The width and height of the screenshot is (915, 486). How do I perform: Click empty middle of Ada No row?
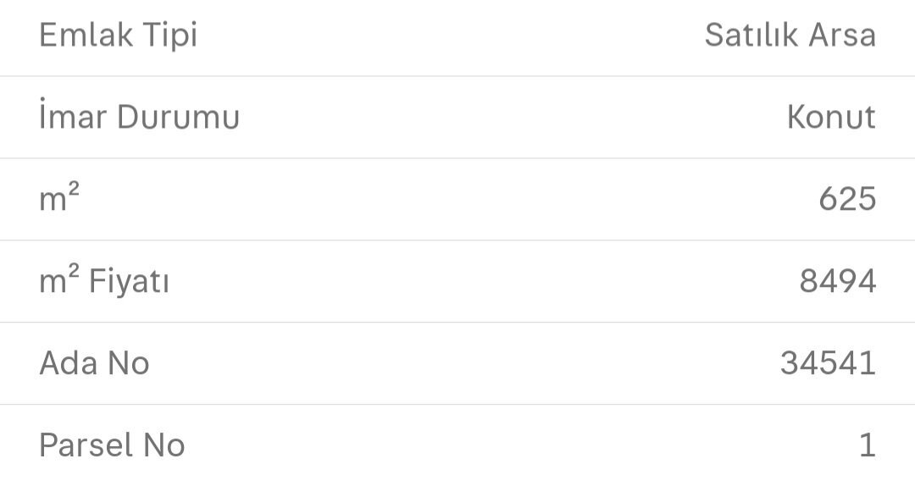[x=457, y=363]
